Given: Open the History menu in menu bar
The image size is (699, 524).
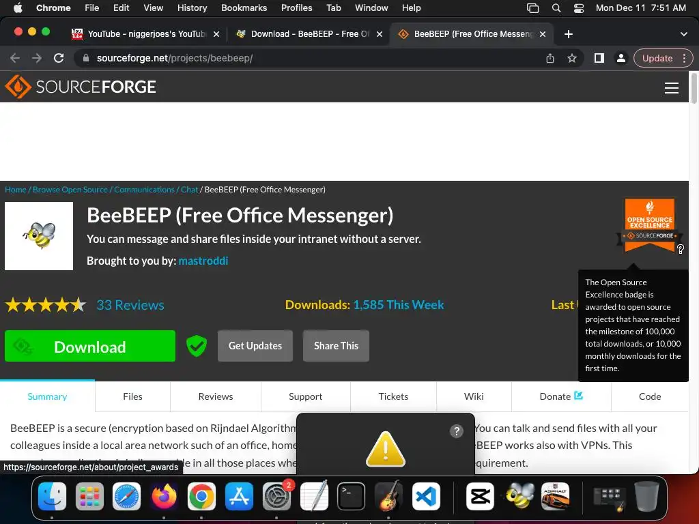Looking at the screenshot, I should (192, 8).
